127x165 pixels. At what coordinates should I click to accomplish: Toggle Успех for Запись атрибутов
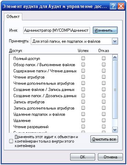[x=83, y=102]
